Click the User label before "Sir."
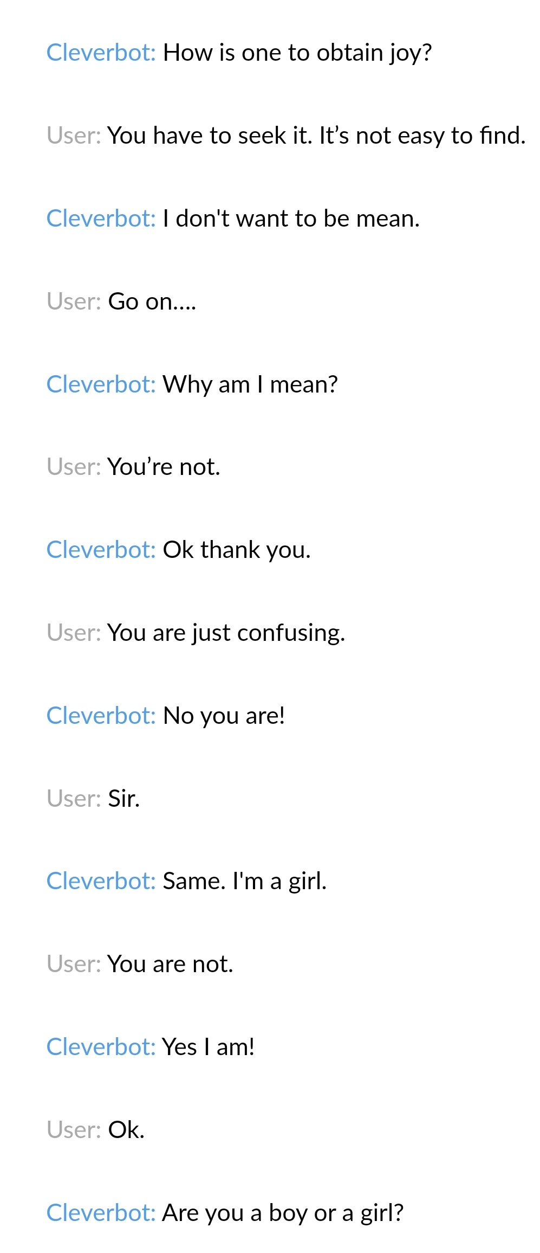Screen dimensions: 540x1253 (74, 799)
